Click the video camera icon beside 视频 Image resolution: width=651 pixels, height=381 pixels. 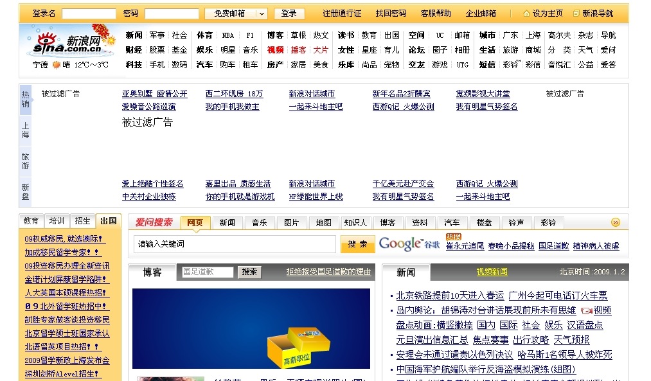(x=586, y=310)
